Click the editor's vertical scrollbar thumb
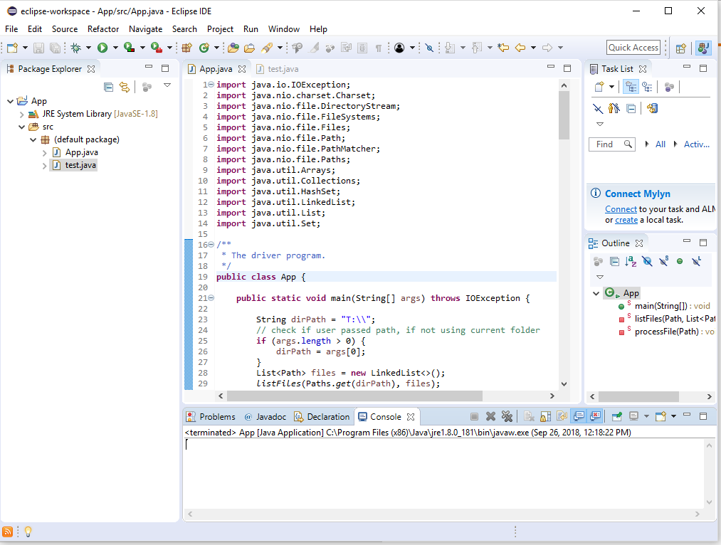The image size is (721, 545). pyautogui.click(x=564, y=114)
